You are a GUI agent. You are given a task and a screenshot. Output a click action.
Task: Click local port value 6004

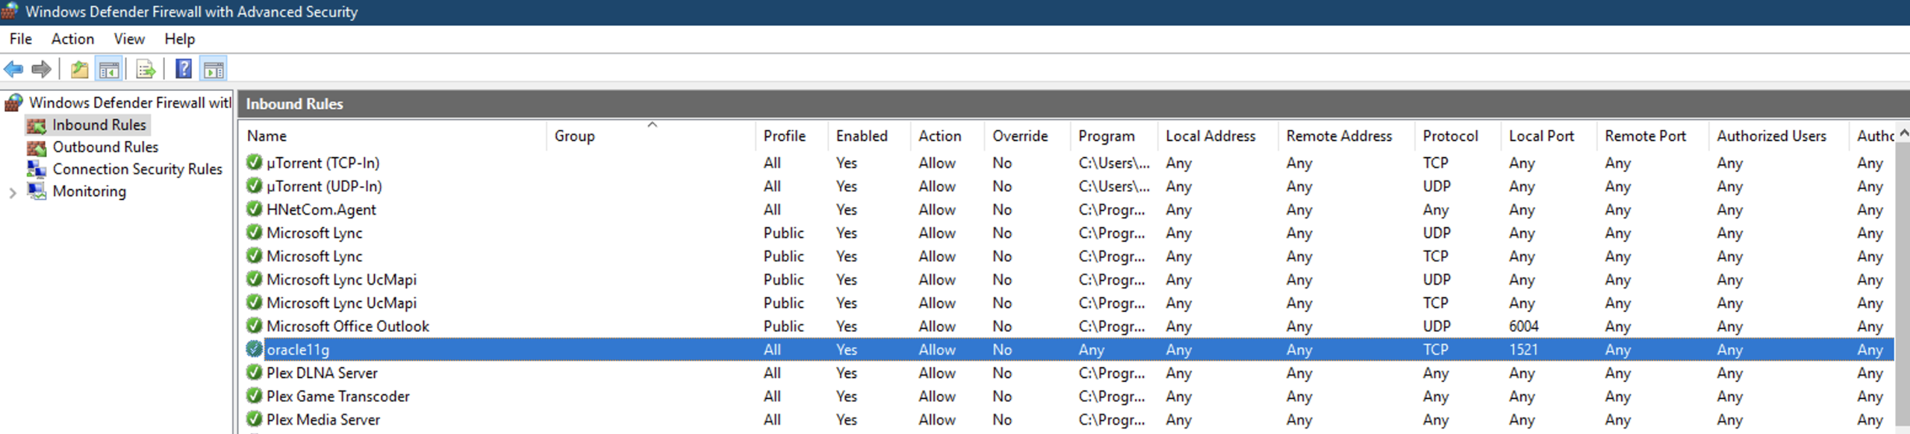1524,326
